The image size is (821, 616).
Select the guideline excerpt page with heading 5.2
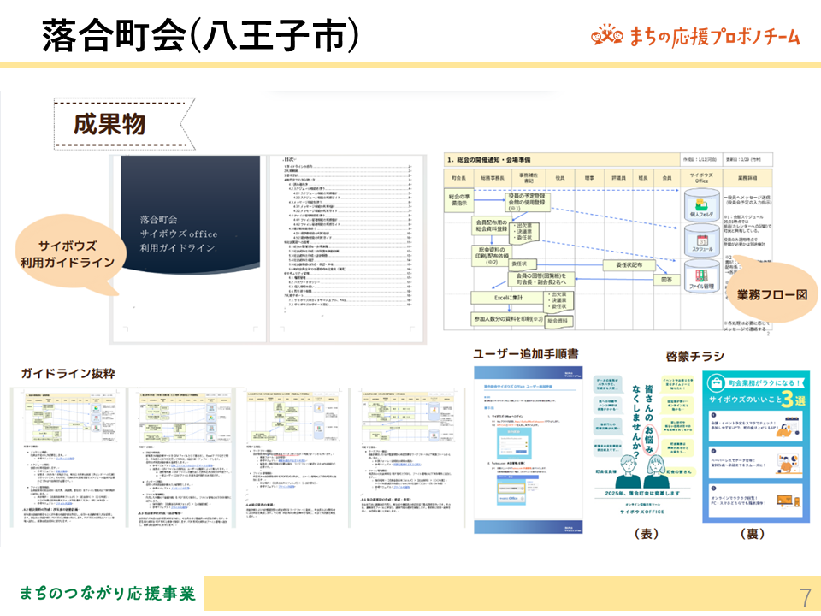68,457
